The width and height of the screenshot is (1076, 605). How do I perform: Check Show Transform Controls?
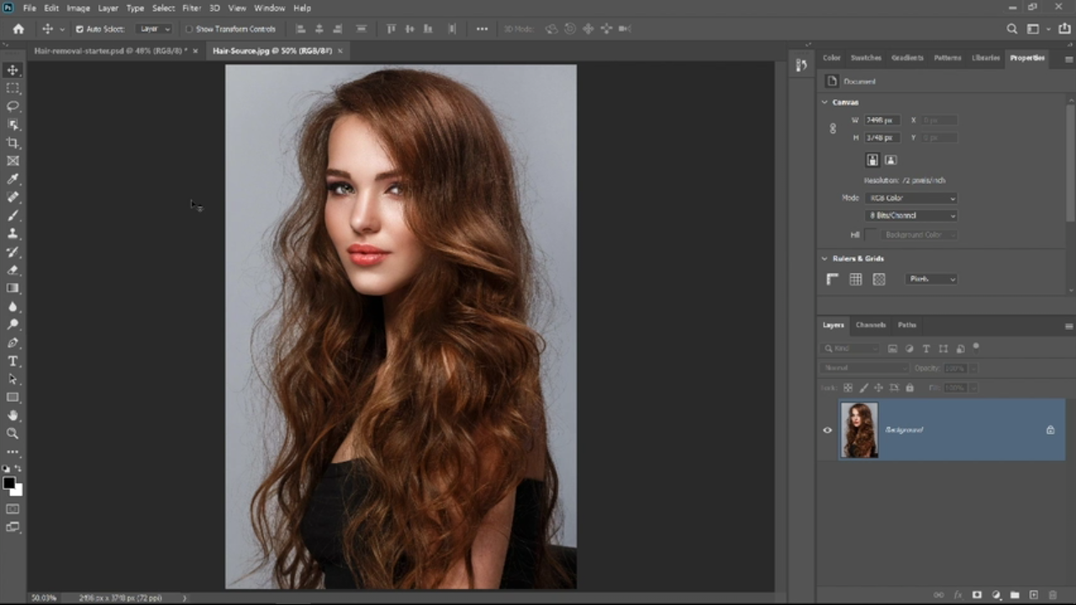189,29
